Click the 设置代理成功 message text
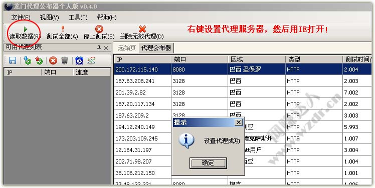Screen dimensions: 375x188 point(222,141)
